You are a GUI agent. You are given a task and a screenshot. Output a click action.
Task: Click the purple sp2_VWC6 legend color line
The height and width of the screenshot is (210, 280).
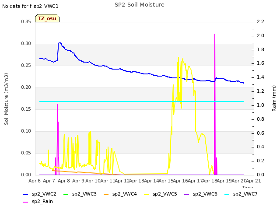click(x=187, y=194)
